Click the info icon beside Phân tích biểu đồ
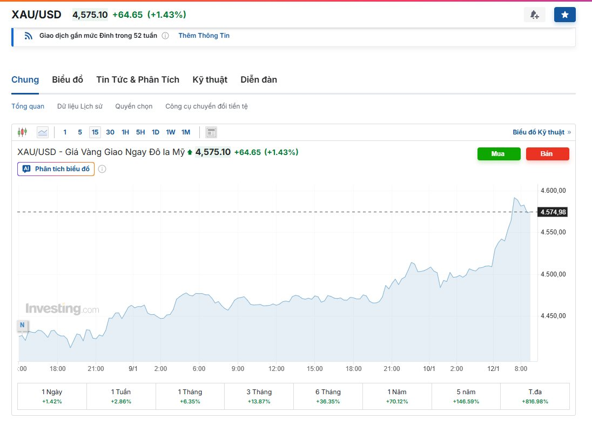Viewport: 592px width, 432px height. click(102, 169)
